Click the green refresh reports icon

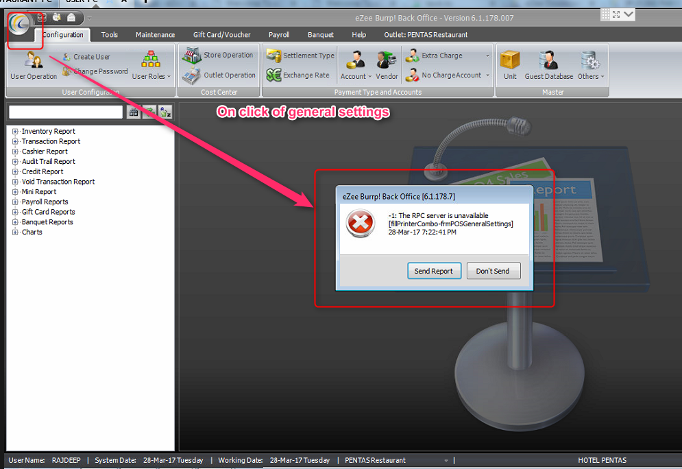(149, 112)
